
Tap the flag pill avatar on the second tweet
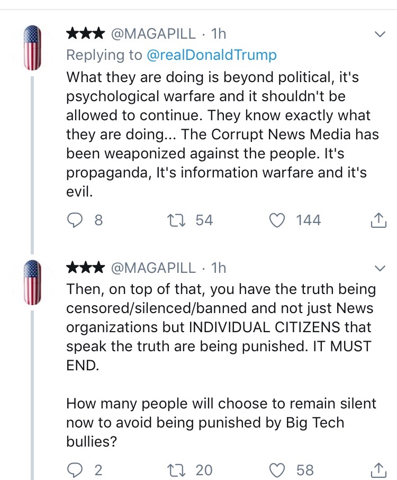(x=33, y=283)
